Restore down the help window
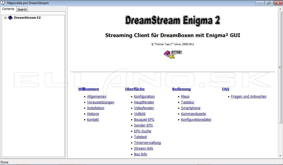Screen dimensions: 283x165 pyautogui.click(x=269, y=3)
